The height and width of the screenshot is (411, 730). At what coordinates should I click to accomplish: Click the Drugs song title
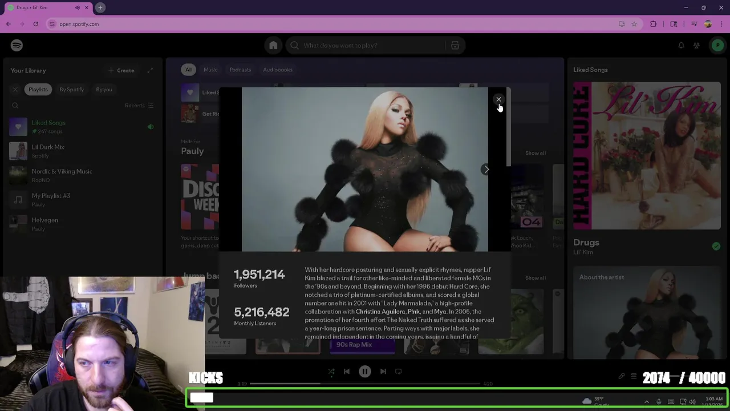[586, 242]
